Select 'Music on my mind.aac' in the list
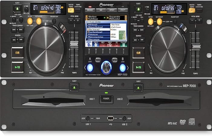The image size is (212, 136). pyautogui.click(x=98, y=37)
